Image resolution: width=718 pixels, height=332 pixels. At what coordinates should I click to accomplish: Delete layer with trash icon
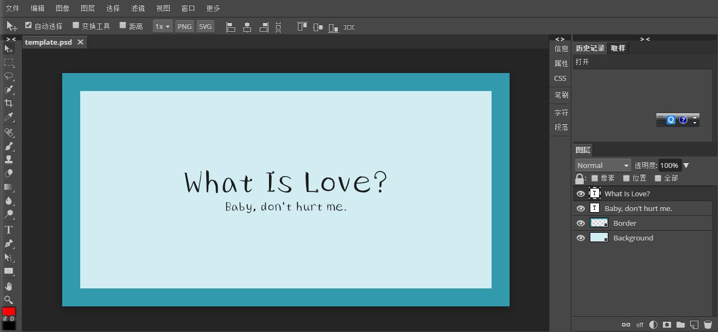point(708,324)
